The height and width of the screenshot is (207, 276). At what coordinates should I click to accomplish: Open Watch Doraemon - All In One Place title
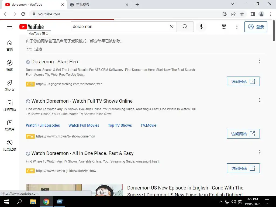click(x=82, y=153)
